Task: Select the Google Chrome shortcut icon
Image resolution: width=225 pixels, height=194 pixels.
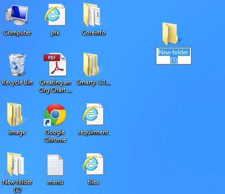Action: tap(55, 115)
